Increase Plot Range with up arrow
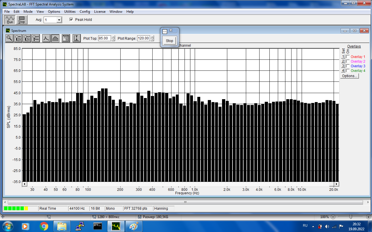The height and width of the screenshot is (232, 372). (x=152, y=37)
